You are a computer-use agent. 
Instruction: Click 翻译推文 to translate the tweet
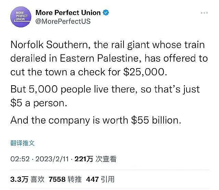[x=22, y=143]
